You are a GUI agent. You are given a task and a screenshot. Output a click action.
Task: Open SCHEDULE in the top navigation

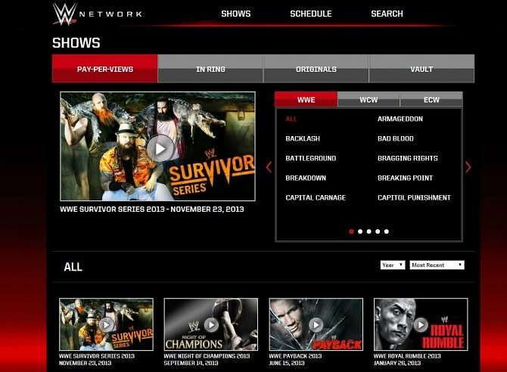click(311, 14)
